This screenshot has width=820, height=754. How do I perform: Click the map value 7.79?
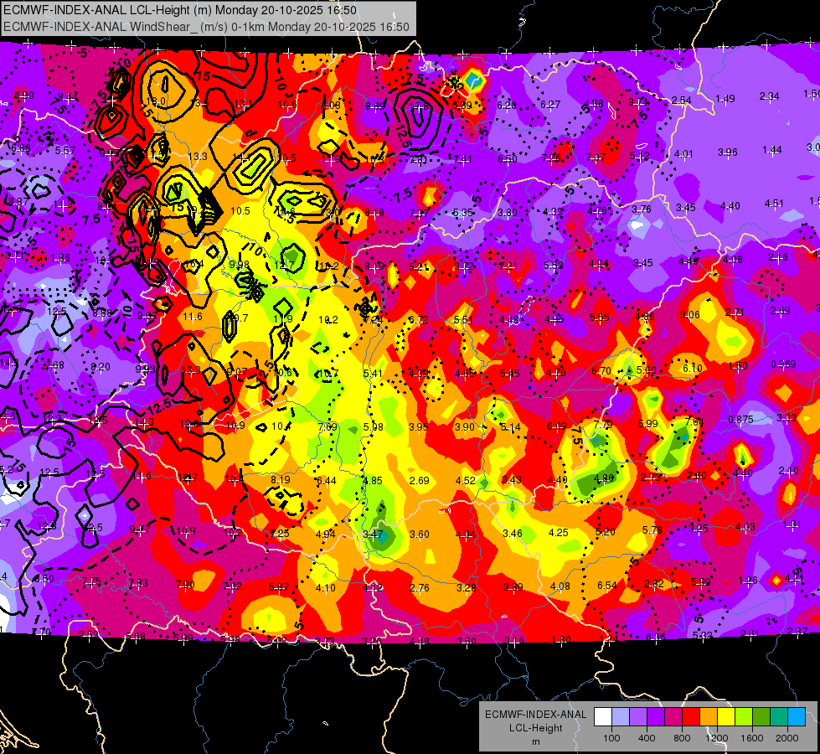pyautogui.click(x=602, y=425)
